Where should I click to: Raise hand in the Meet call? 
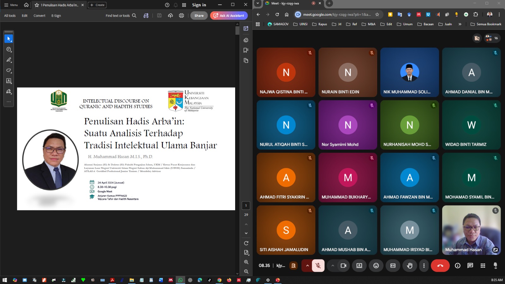409,266
